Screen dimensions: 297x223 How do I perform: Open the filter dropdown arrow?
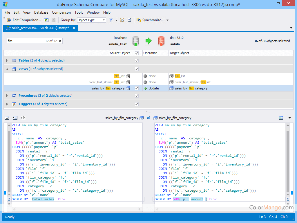[x=116, y=20]
